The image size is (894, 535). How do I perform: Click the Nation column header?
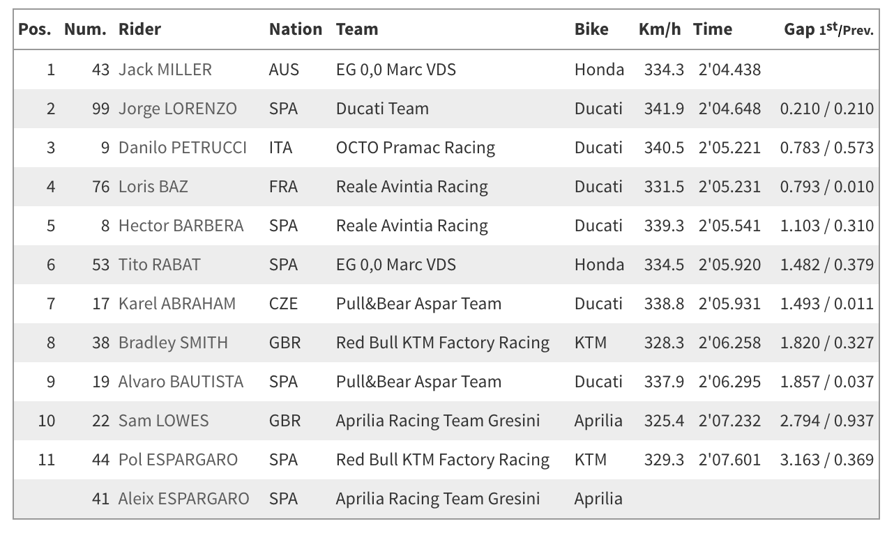(x=296, y=29)
